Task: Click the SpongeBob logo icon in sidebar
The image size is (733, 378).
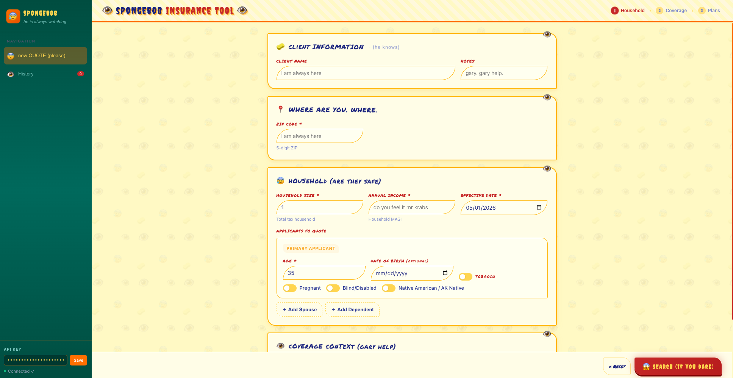Action: pyautogui.click(x=13, y=16)
